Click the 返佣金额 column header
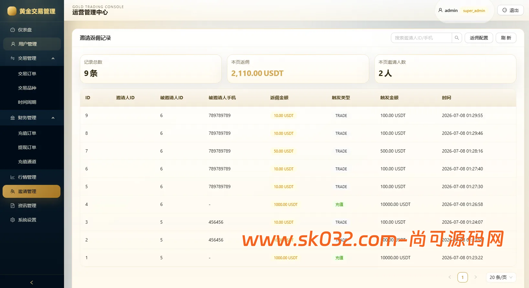Screen dimensions: 529x288 tap(279, 98)
